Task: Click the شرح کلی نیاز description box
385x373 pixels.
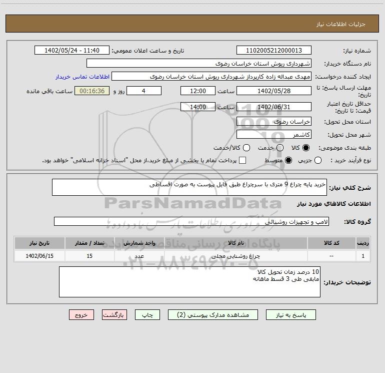Action: pos(189,187)
